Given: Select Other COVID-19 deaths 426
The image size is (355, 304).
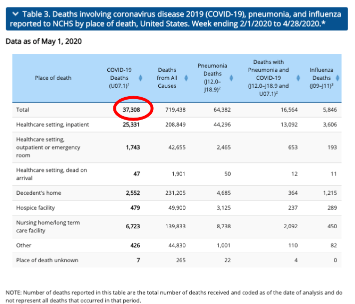Looking at the screenshot, I should [x=135, y=246].
